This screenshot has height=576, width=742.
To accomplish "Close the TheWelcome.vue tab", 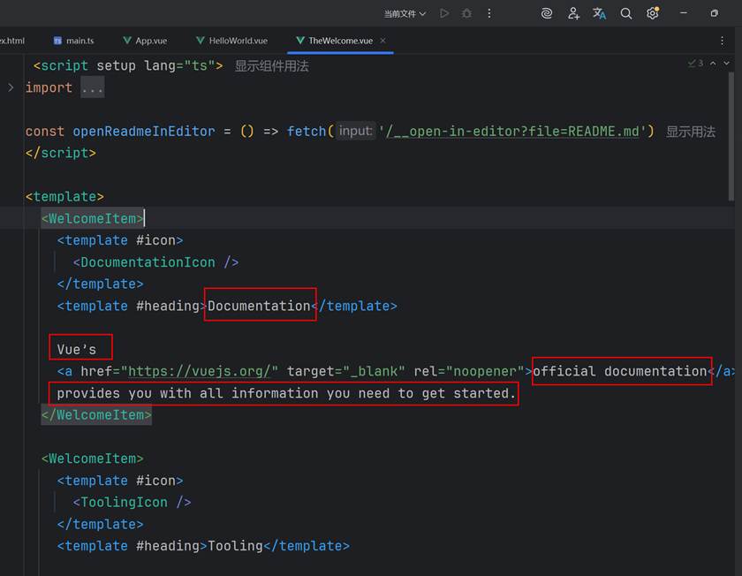I will point(382,41).
